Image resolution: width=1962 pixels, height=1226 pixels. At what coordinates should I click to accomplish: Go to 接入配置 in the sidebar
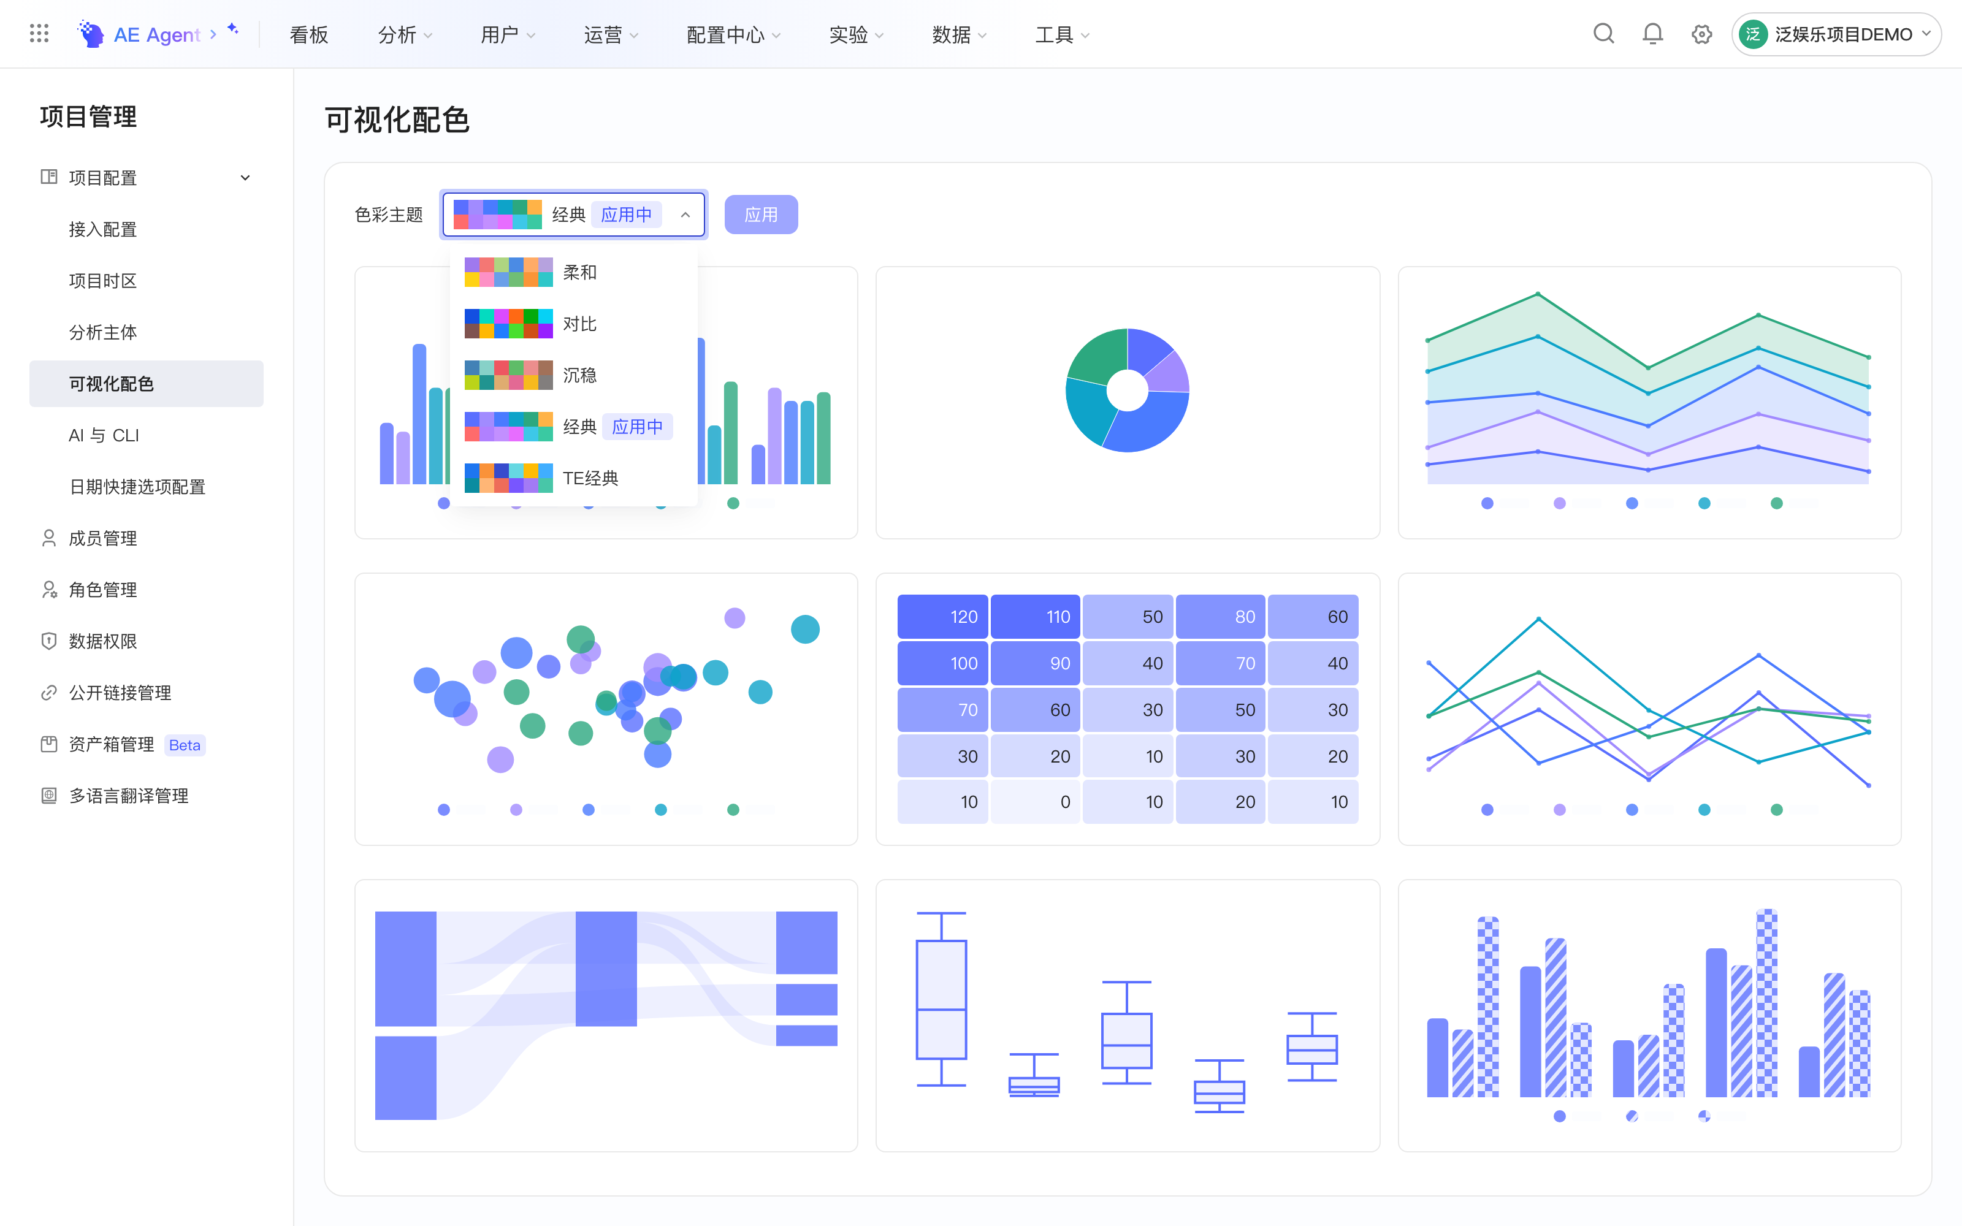click(103, 229)
